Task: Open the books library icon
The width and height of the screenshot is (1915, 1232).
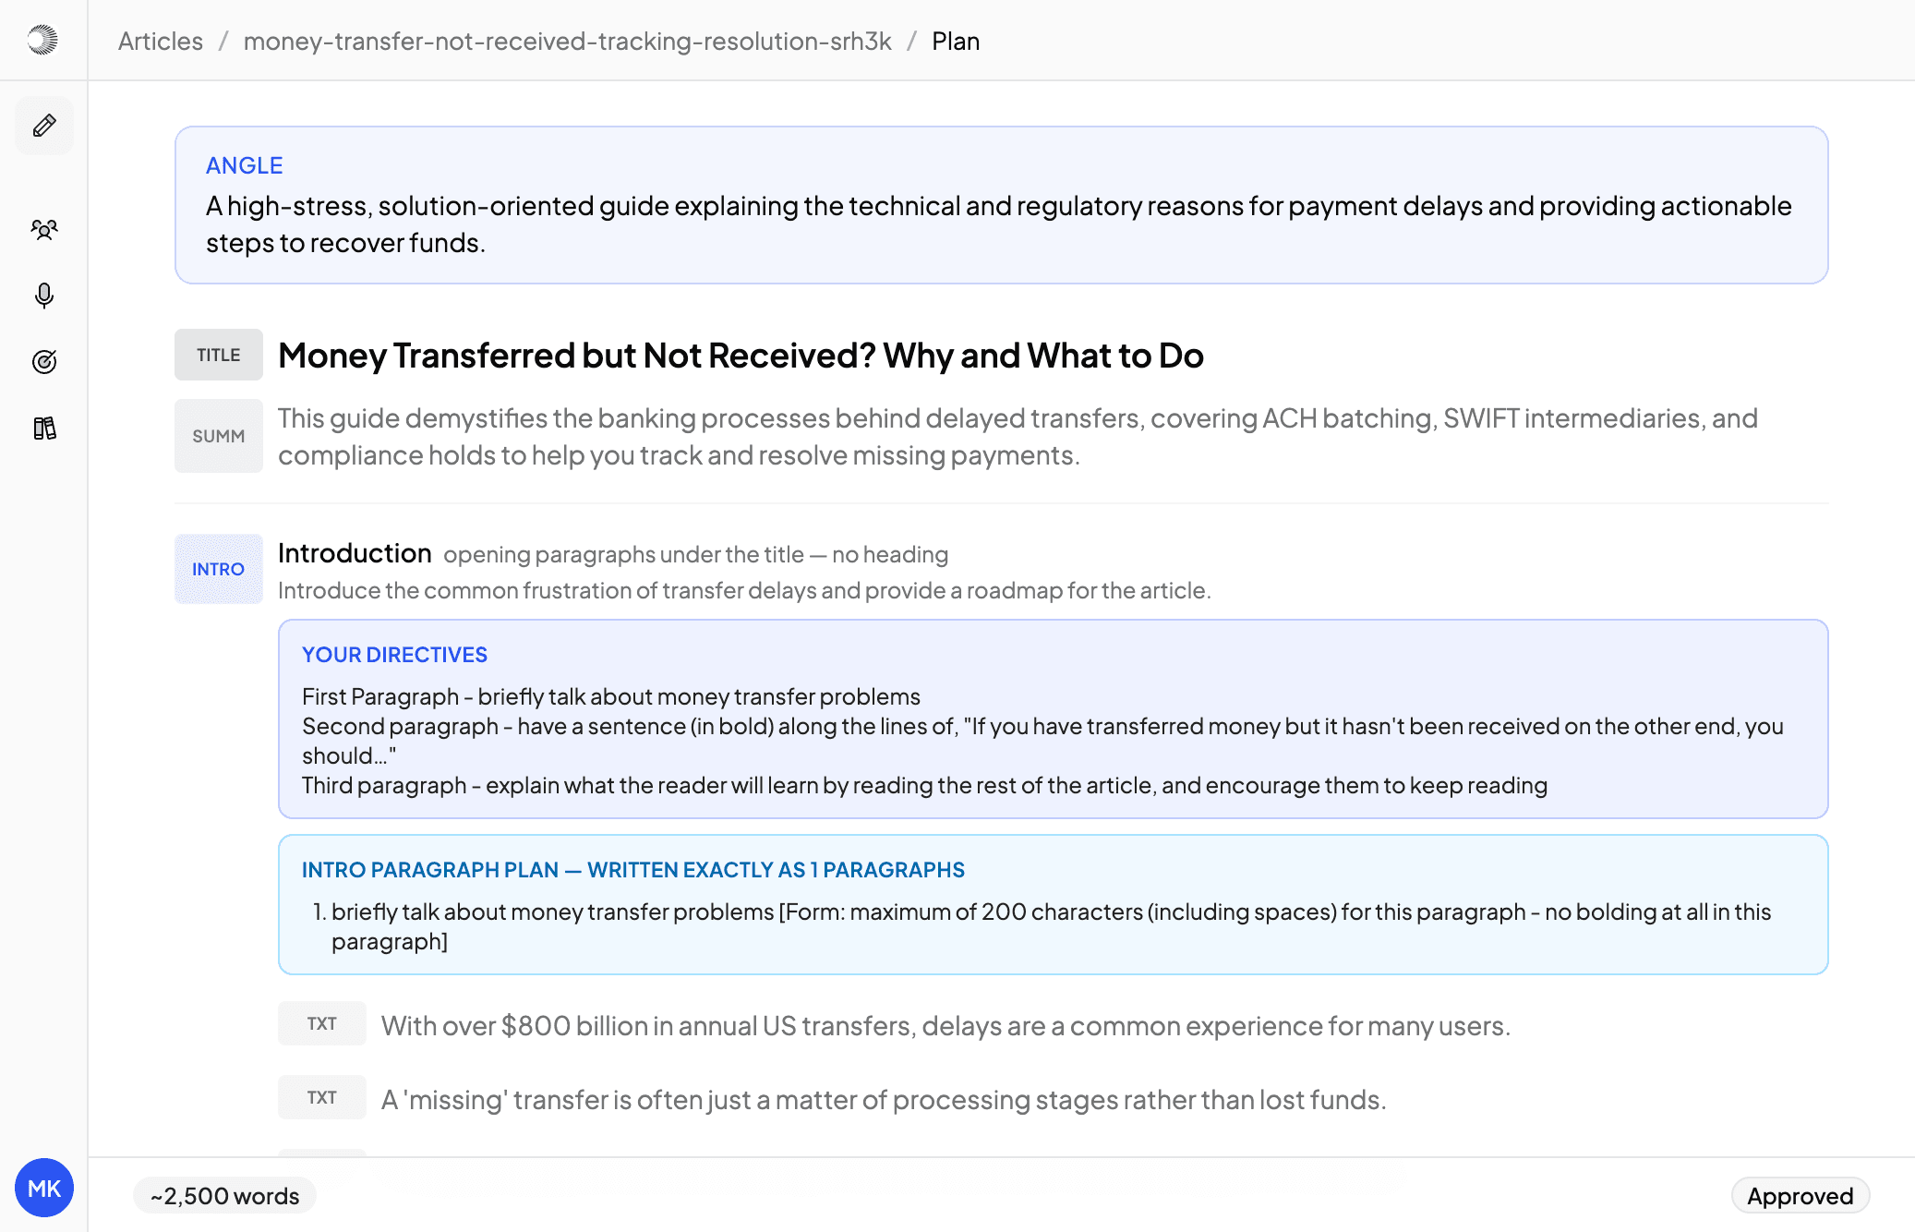Action: pyautogui.click(x=44, y=428)
